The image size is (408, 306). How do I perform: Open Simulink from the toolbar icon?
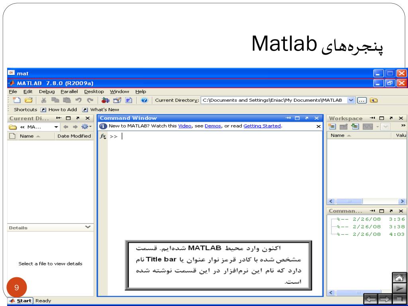105,100
